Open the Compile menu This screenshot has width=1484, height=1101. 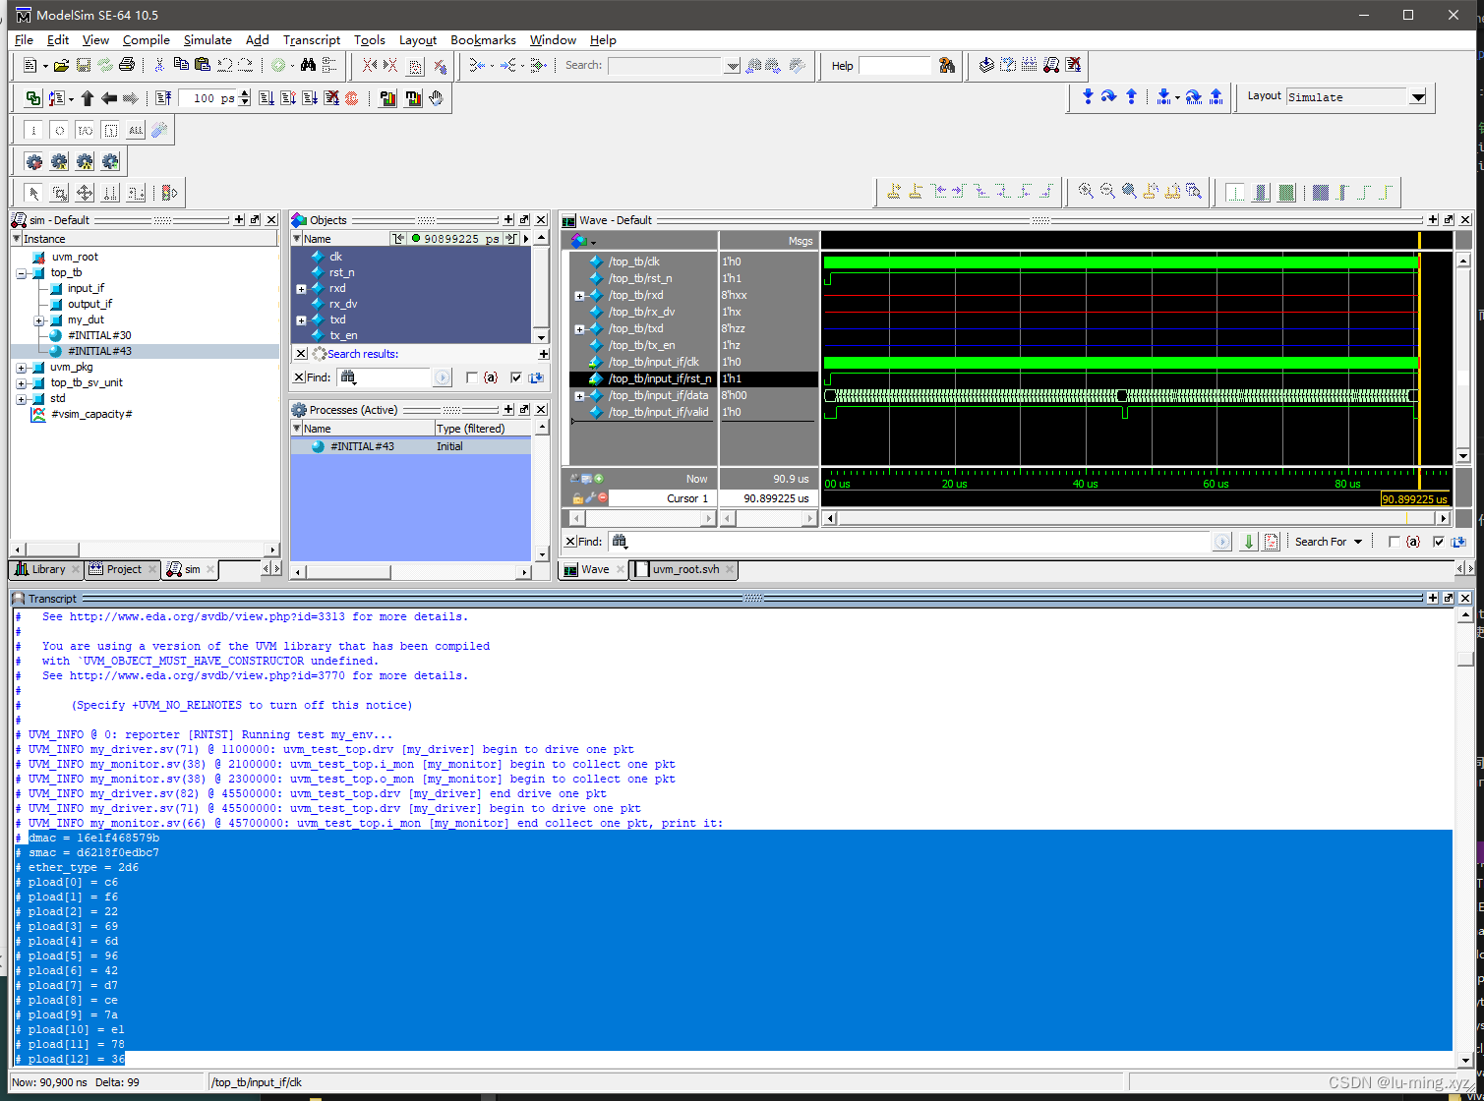click(147, 40)
